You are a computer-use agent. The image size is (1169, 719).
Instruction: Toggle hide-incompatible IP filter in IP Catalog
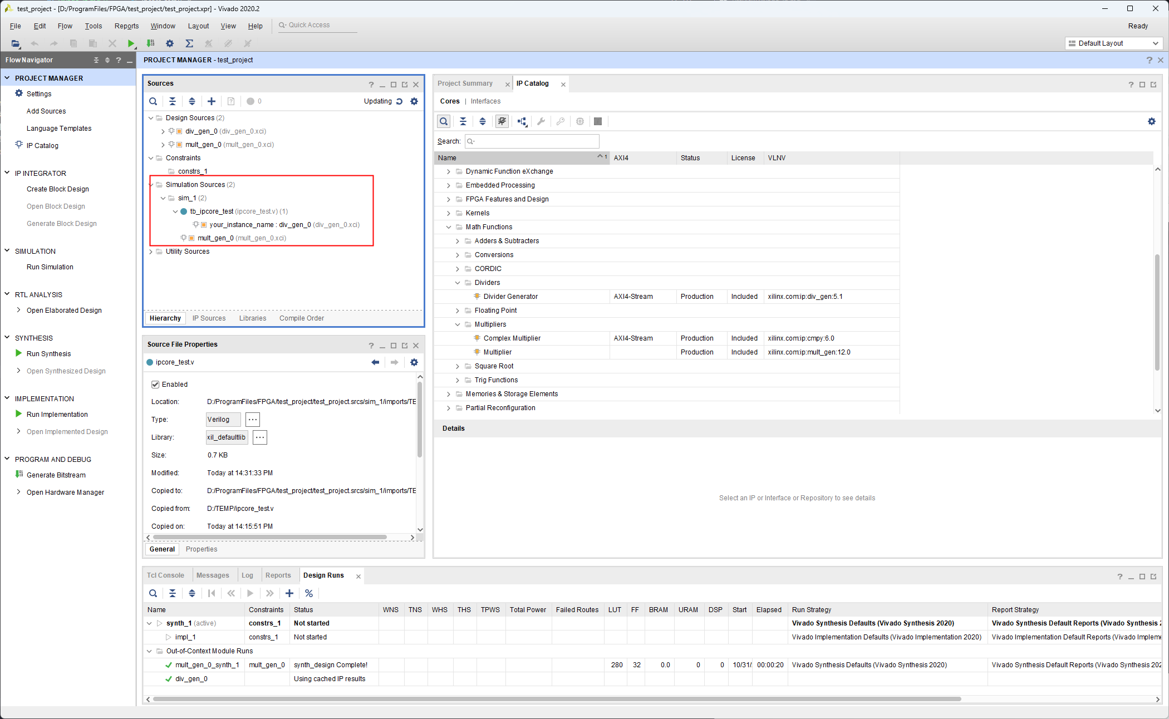(x=502, y=121)
